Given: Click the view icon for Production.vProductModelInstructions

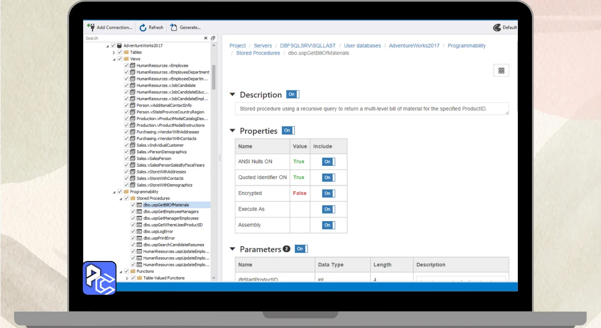Looking at the screenshot, I should click(133, 125).
